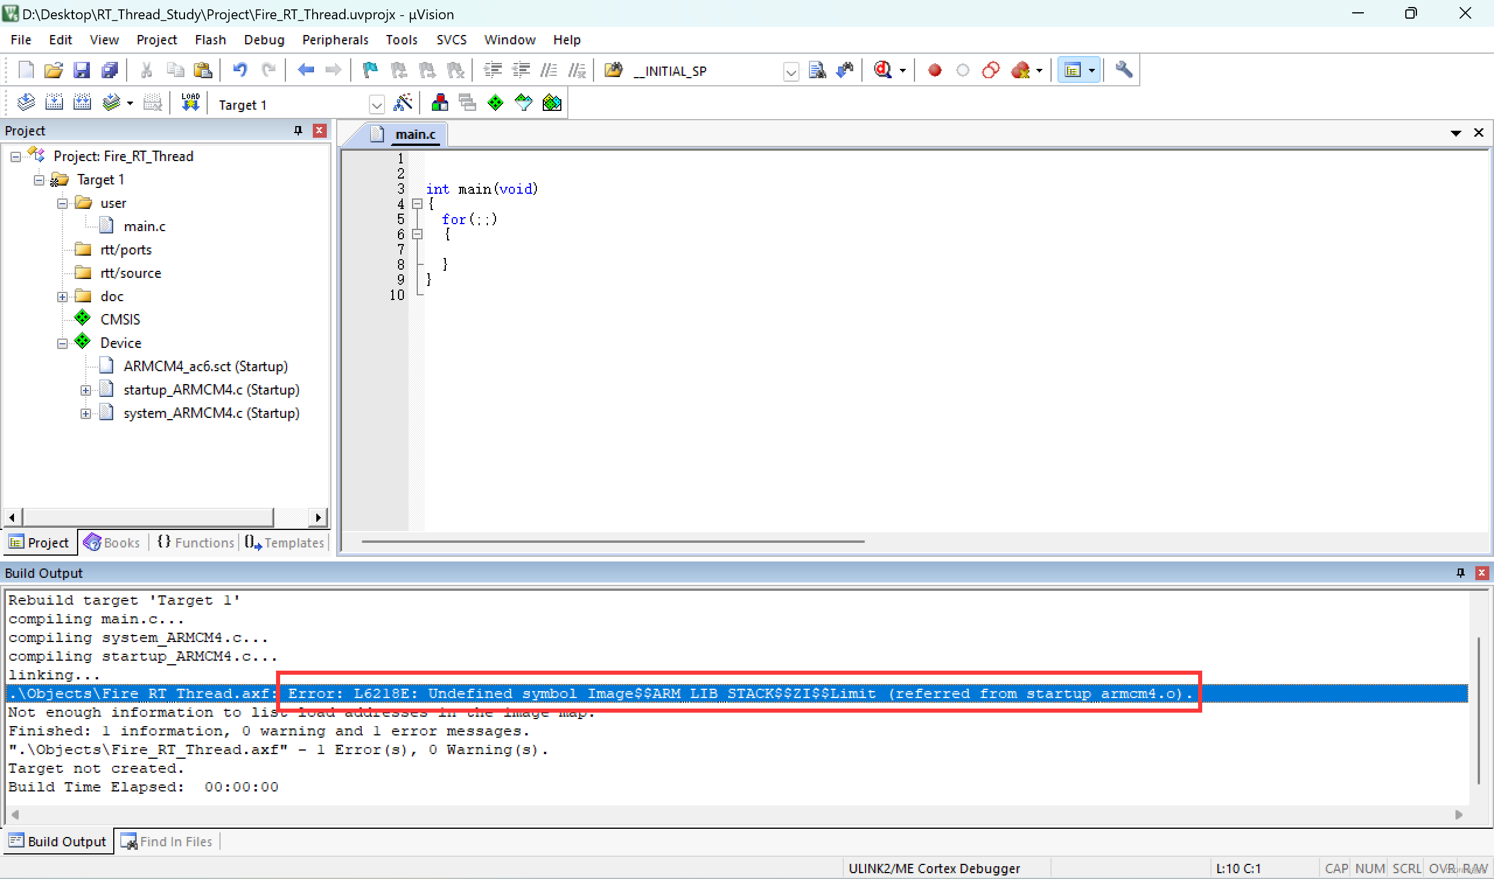The width and height of the screenshot is (1494, 879).
Task: Insert a breakpoint using the red dot
Action: 935,71
